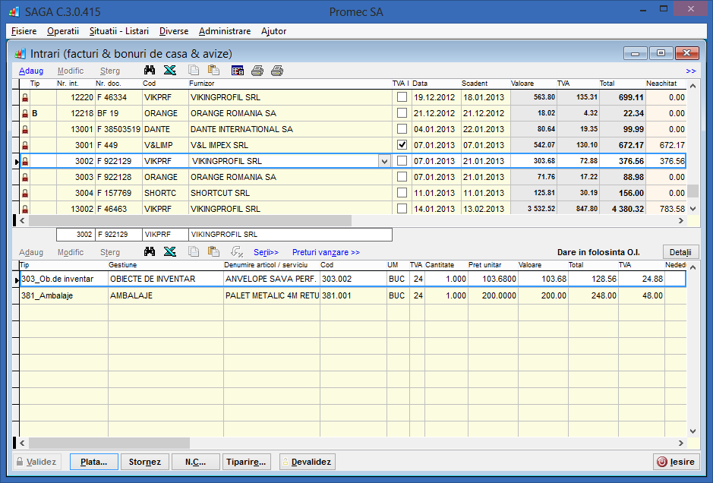Check the TVA checkbox for DANTE INTERNATIONAL SA

coord(402,129)
